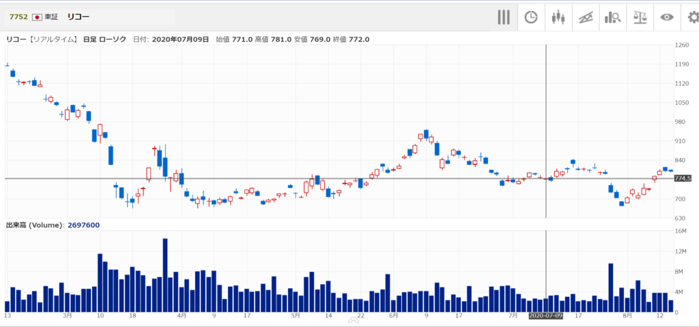Viewport: 699px width, 327px height.
Task: Click the 東証 exchange label
Action: pyautogui.click(x=51, y=17)
